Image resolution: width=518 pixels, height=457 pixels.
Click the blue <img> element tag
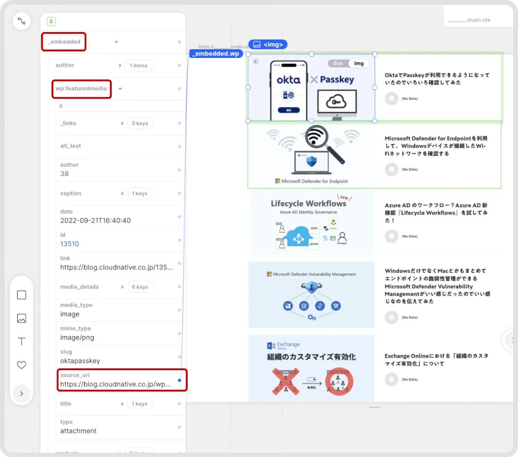(x=268, y=44)
